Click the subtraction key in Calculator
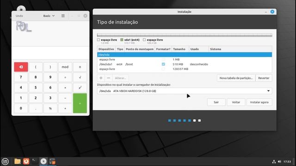296x166 pixels. [x=65, y=98]
